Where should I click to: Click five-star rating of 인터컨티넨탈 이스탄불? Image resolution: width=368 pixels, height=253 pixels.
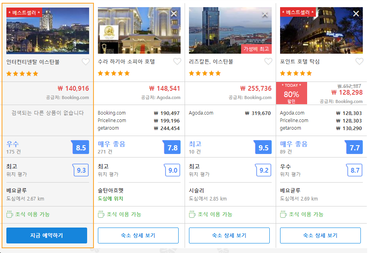(x=22, y=74)
